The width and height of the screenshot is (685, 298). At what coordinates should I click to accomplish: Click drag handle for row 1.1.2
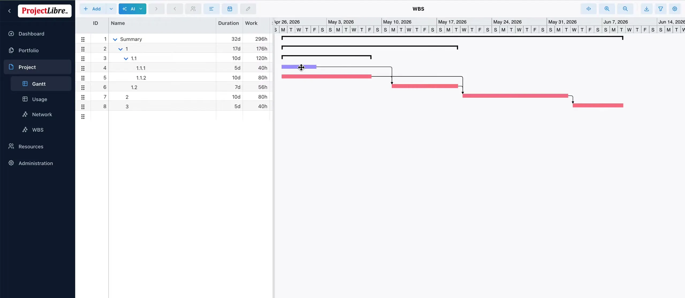pos(83,78)
